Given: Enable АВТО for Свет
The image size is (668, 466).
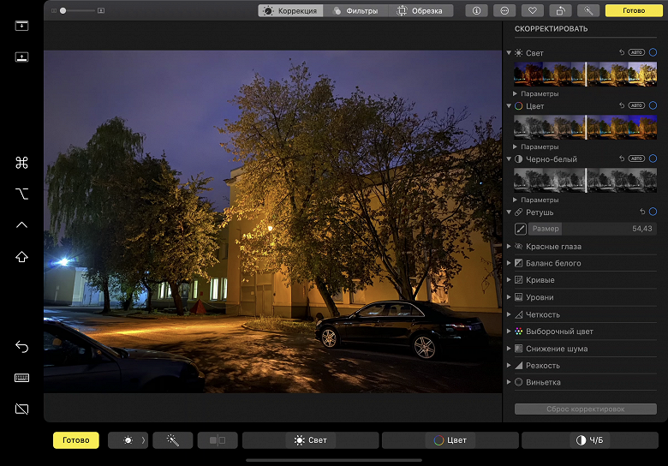Looking at the screenshot, I should pos(636,52).
